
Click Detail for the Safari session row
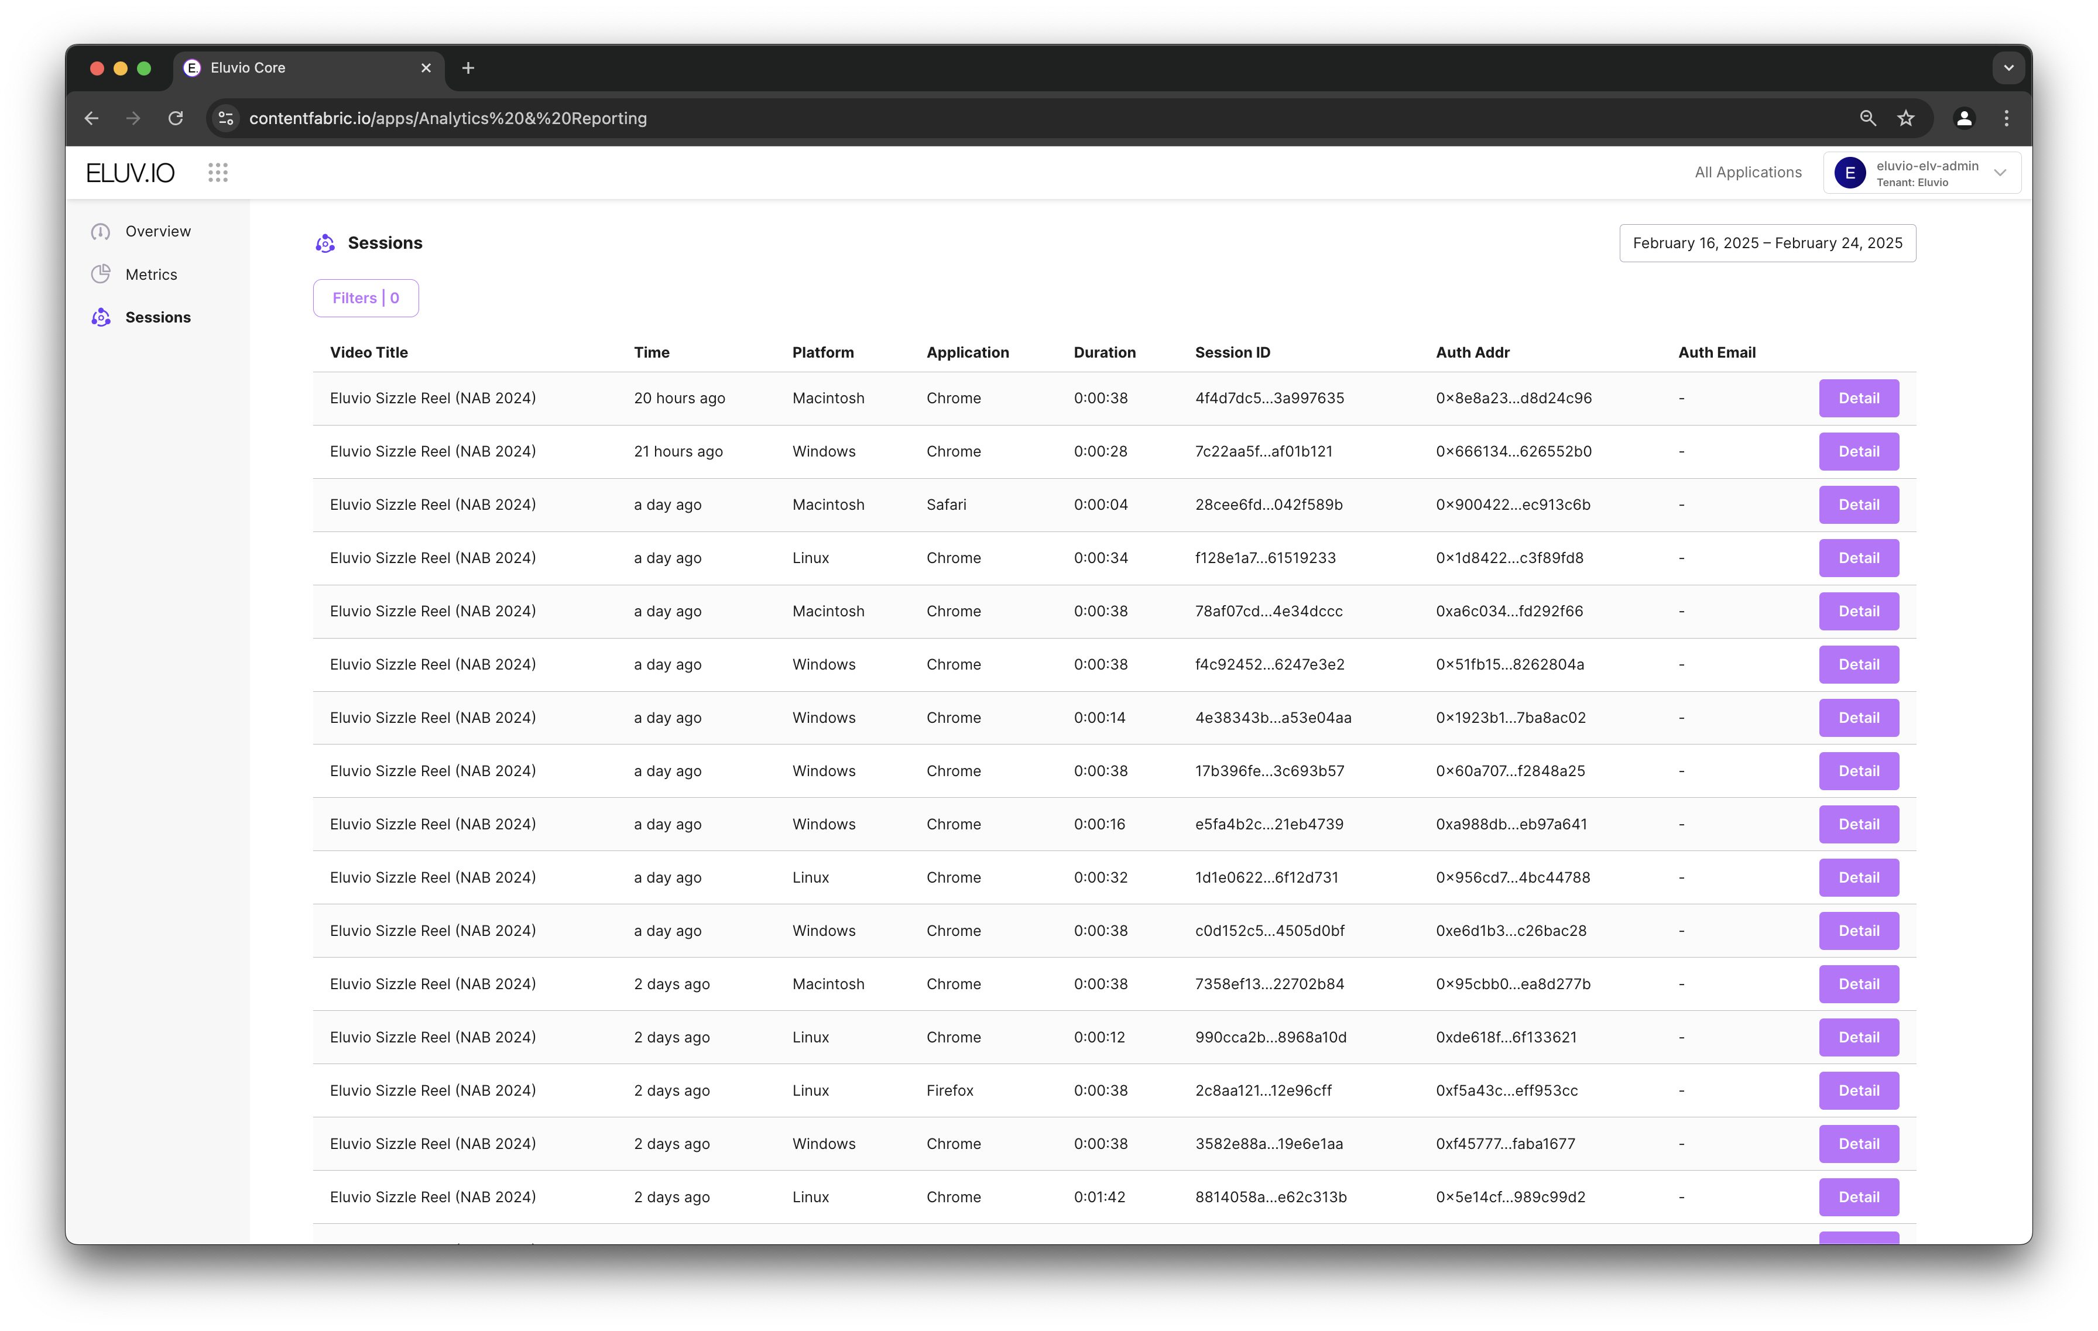pos(1859,505)
